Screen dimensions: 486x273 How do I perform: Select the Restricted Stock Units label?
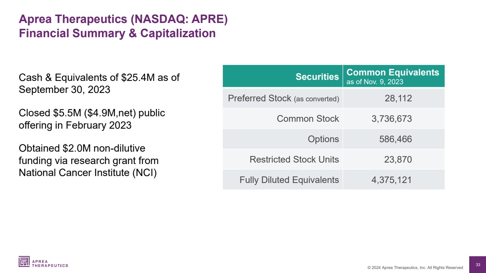pyautogui.click(x=294, y=160)
